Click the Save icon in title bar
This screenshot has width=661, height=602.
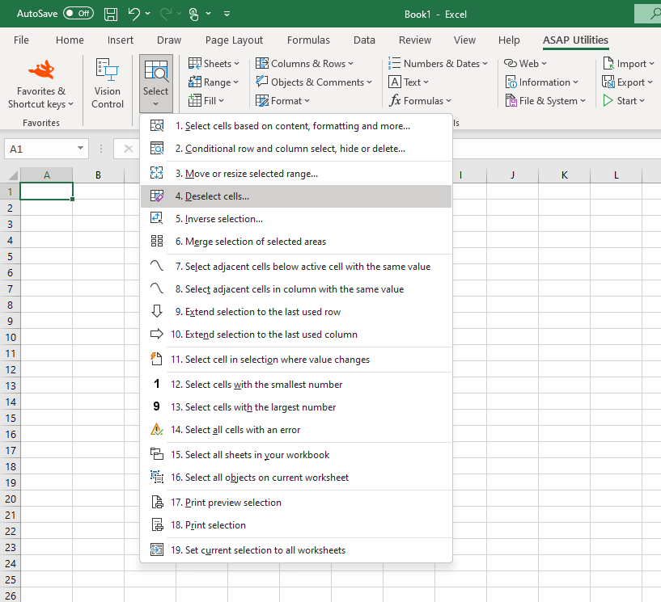pyautogui.click(x=111, y=14)
